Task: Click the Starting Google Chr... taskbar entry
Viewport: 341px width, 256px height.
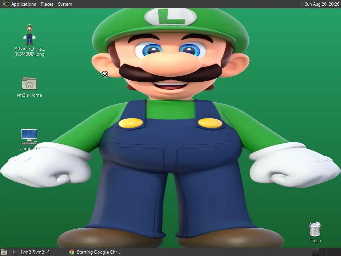Action: (x=96, y=252)
